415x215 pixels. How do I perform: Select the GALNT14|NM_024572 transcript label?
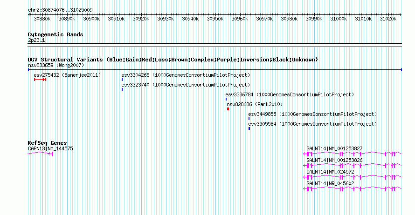click(330, 172)
